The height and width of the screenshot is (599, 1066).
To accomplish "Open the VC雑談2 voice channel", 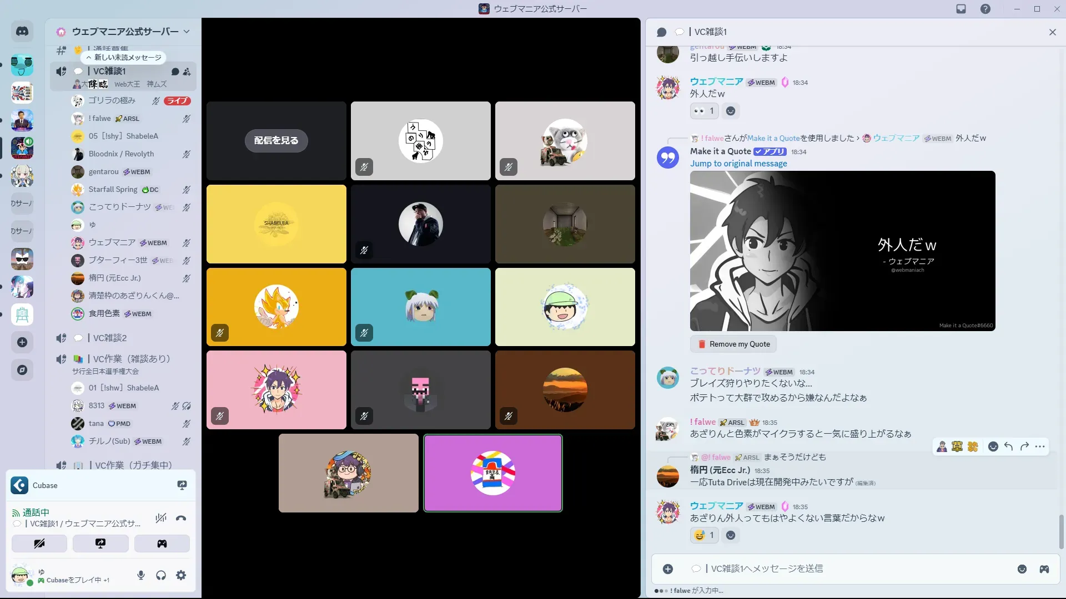I will point(110,338).
